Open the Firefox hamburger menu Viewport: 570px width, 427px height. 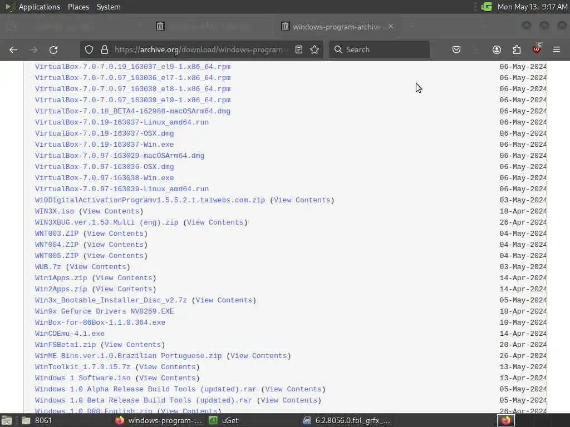click(557, 49)
